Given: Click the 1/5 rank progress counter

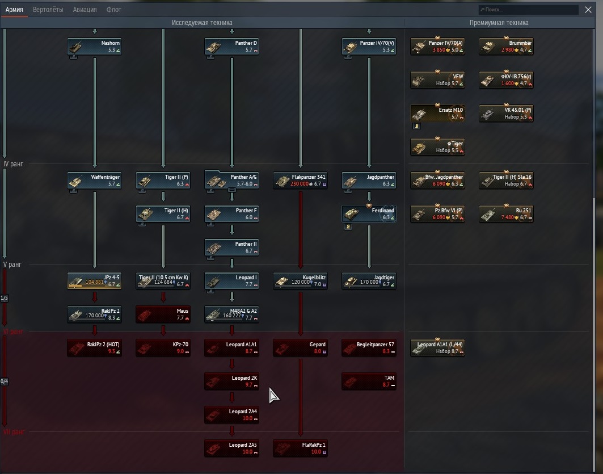Looking at the screenshot, I should pyautogui.click(x=4, y=298).
